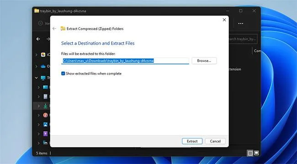
Task: Expand the iCloud Photos tree node
Action: click(37, 55)
